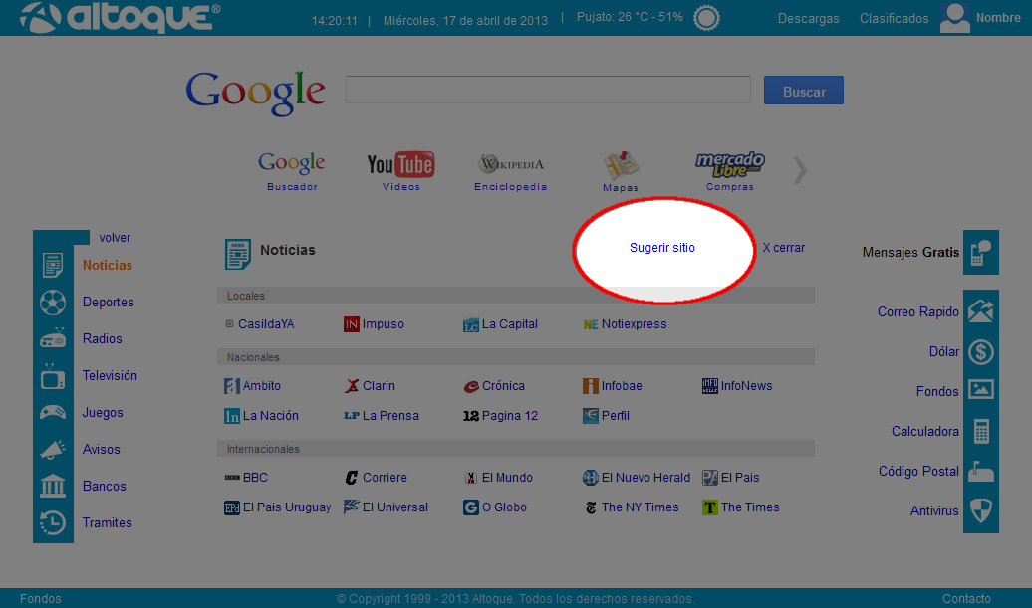
Task: Click the Código Postal mailbox icon
Action: point(980,472)
